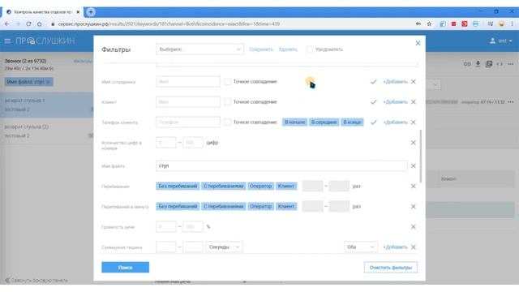Viewport: 519px width, 292px height.
Task: Toggle the В конце phone option
Action: point(352,122)
